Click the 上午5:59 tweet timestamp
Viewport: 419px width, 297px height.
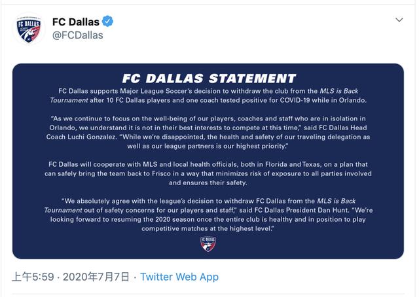point(33,277)
